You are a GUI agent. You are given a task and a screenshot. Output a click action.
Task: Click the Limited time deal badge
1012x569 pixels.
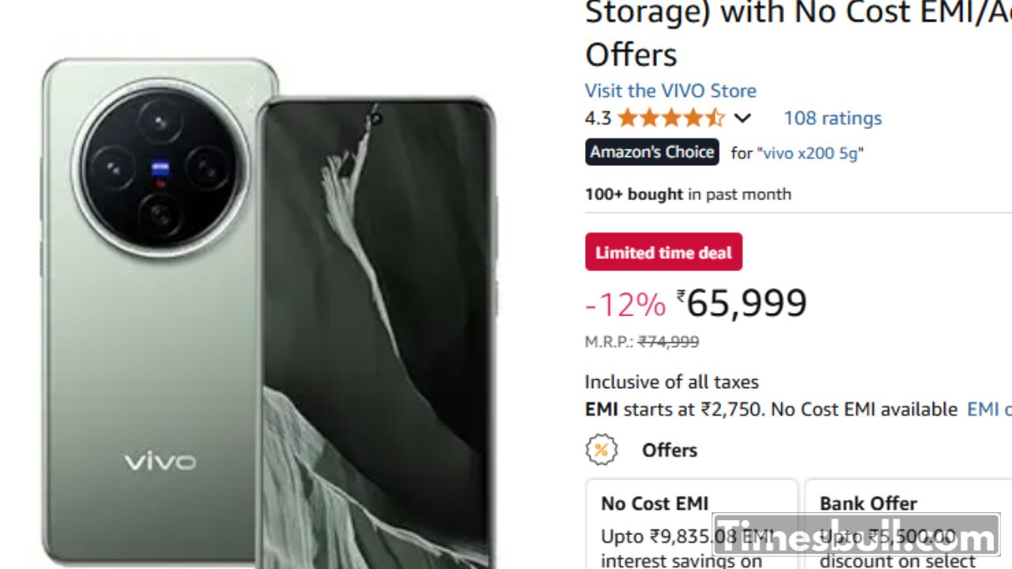point(663,253)
